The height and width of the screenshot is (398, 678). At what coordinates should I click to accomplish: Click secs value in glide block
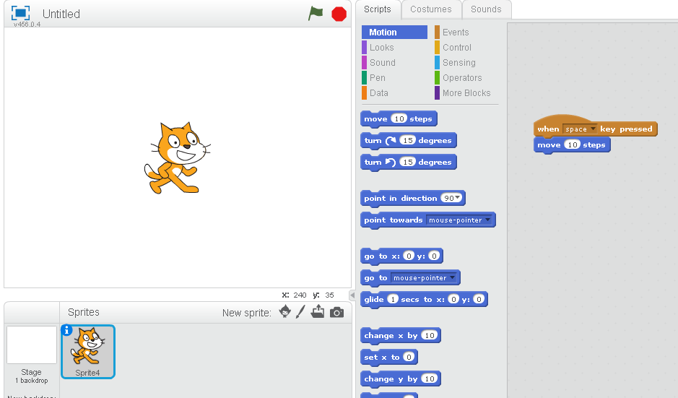pos(393,299)
